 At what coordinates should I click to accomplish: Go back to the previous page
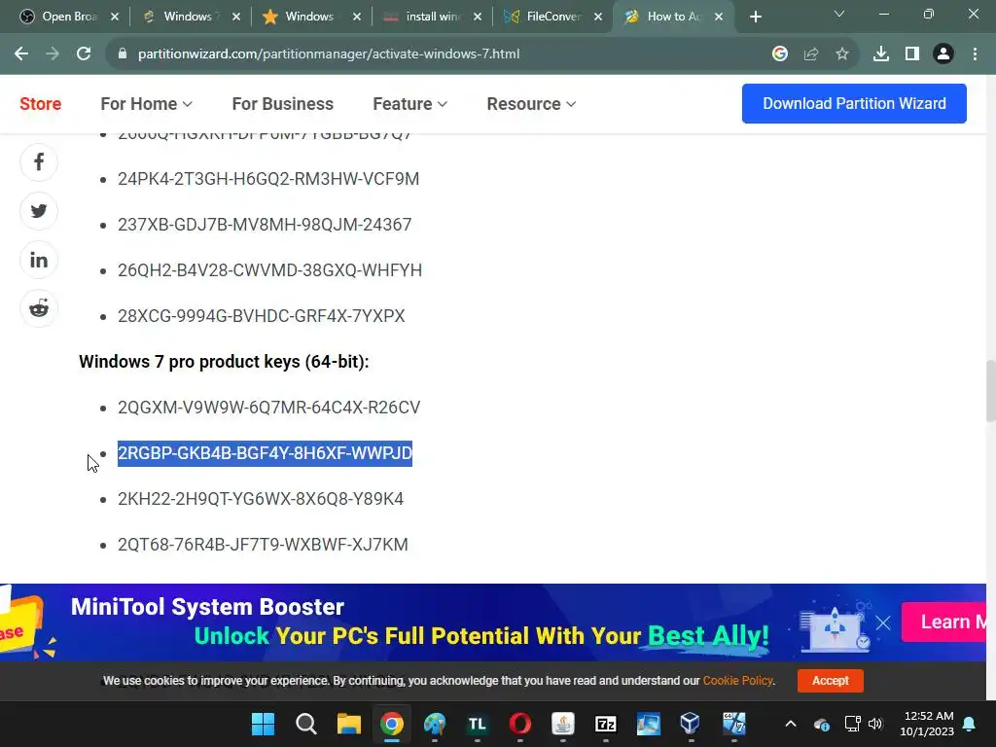coord(21,54)
